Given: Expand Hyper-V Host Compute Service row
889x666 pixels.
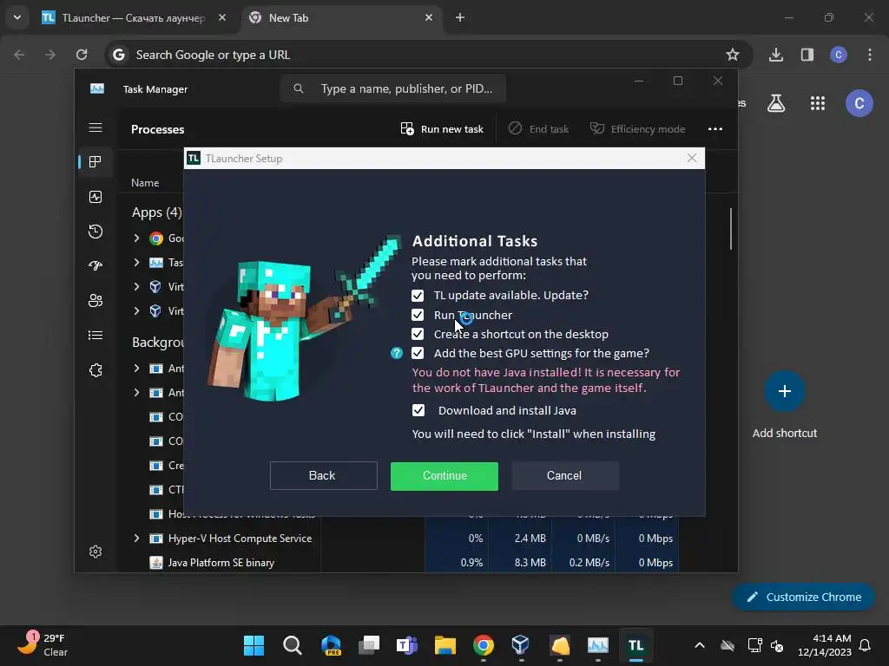Looking at the screenshot, I should click(136, 538).
